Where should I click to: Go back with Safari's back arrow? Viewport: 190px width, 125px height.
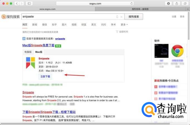[x=17, y=4]
